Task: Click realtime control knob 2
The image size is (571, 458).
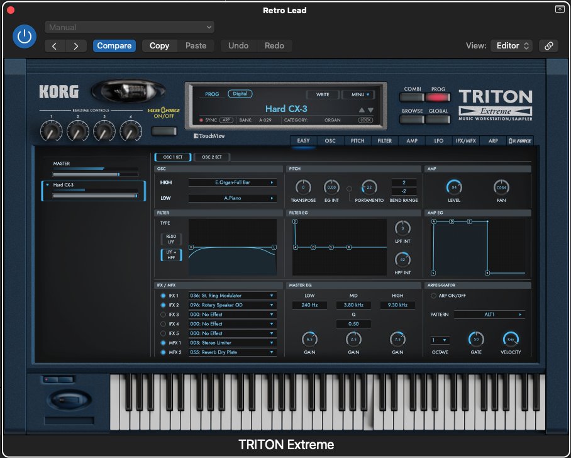Action: pos(77,131)
